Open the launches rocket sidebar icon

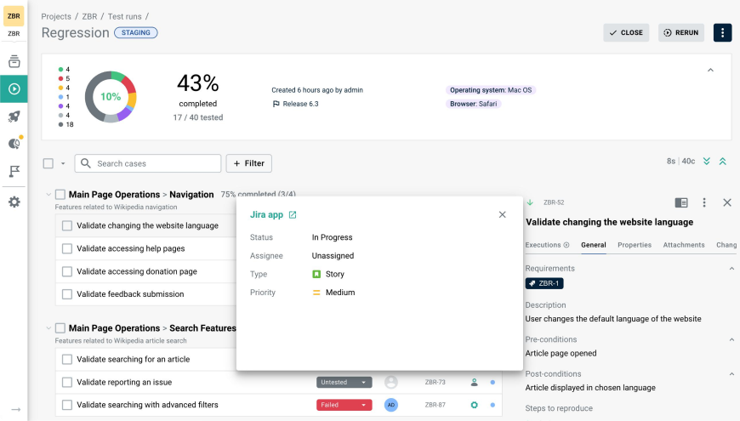point(14,117)
